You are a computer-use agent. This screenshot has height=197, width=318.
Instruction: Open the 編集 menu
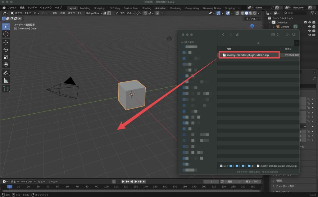(22, 7)
